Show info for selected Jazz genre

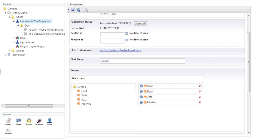coord(141,97)
